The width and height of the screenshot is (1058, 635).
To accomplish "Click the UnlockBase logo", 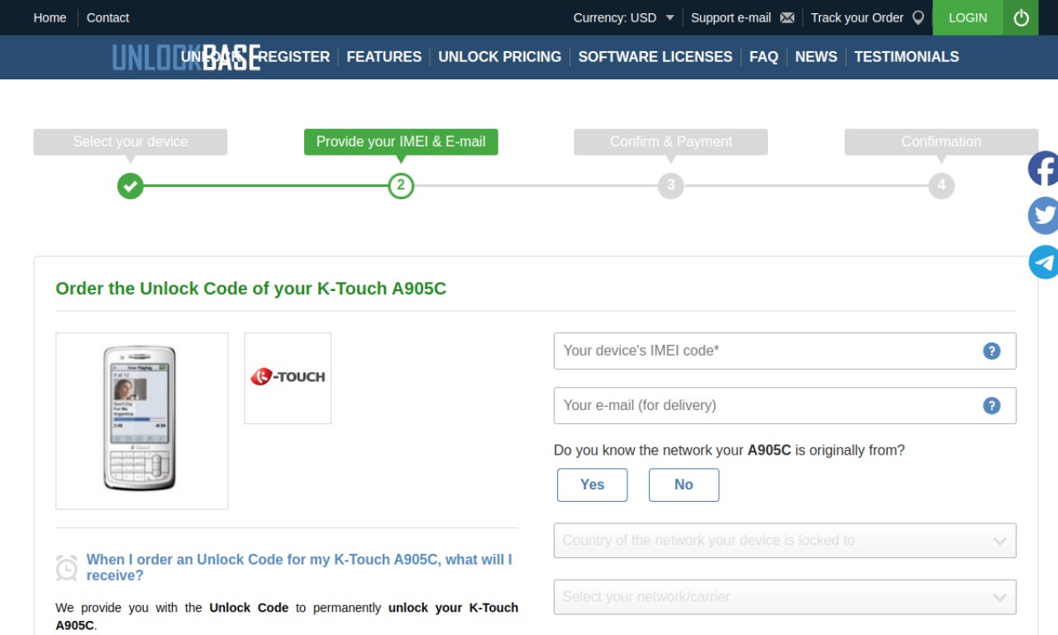I will [186, 57].
